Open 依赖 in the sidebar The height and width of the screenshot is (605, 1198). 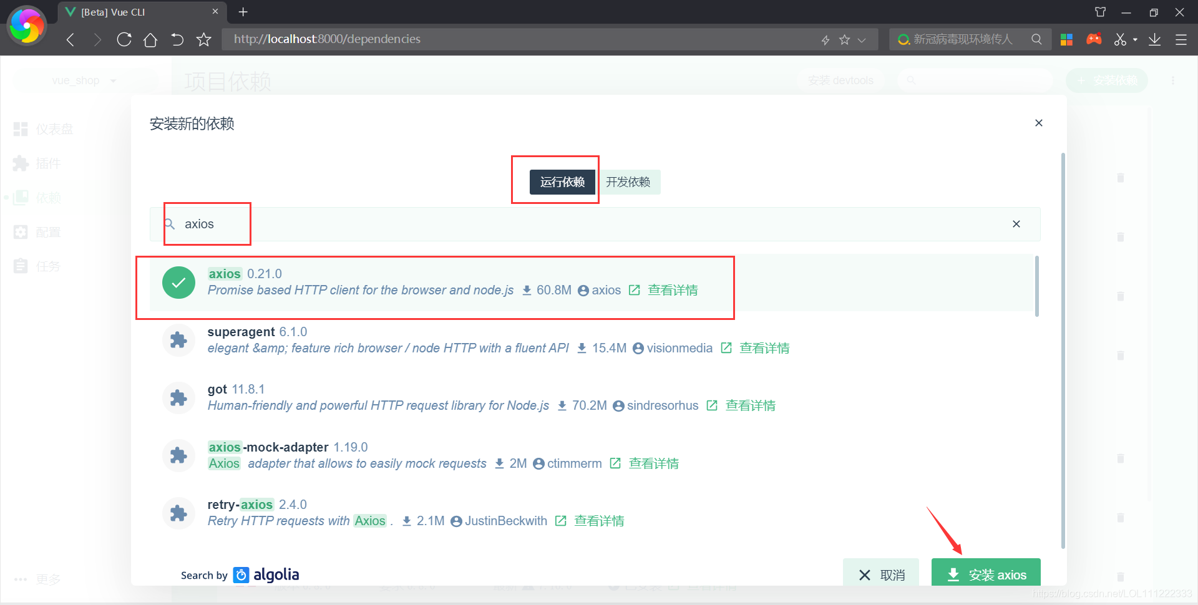pyautogui.click(x=37, y=198)
